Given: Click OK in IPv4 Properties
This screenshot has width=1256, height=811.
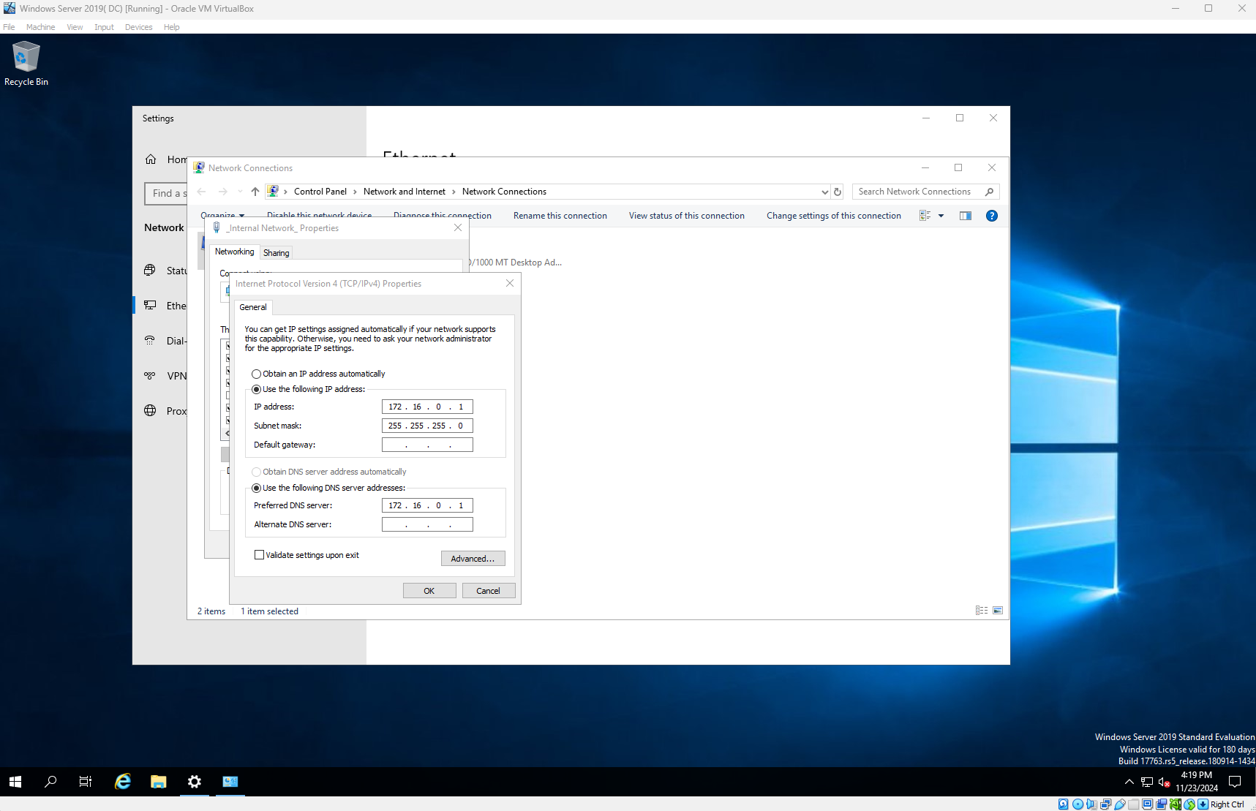Looking at the screenshot, I should [x=429, y=591].
